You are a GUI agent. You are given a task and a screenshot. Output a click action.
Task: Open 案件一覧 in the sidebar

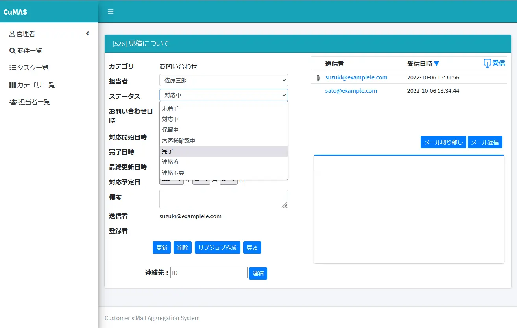[x=30, y=51]
